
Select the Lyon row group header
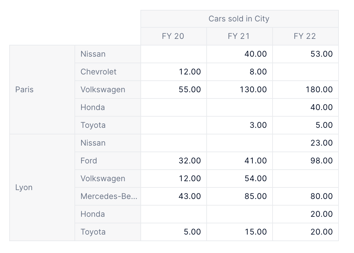42,187
